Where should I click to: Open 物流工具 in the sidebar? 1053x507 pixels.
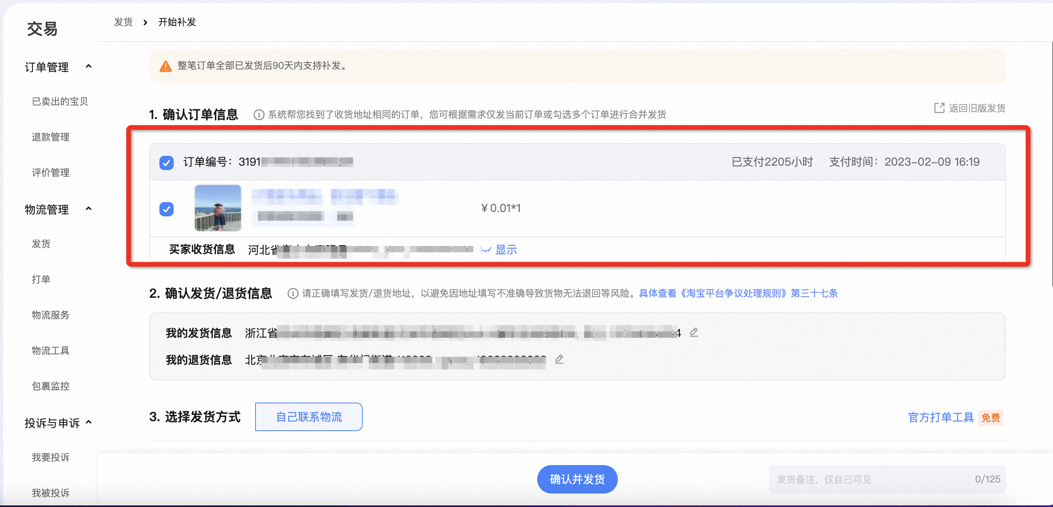tap(51, 350)
